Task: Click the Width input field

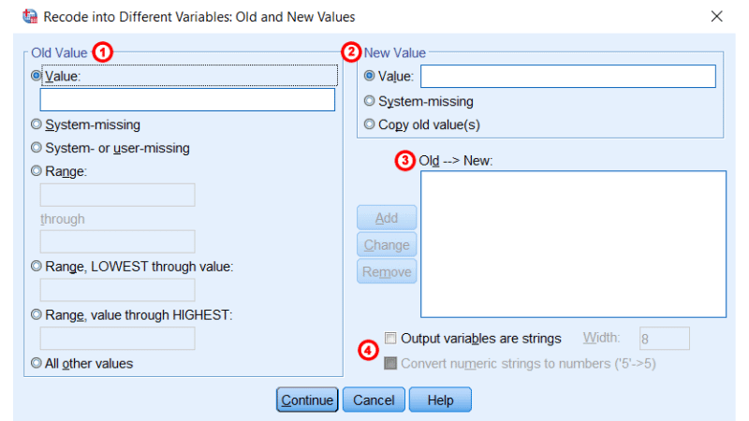Action: click(665, 339)
